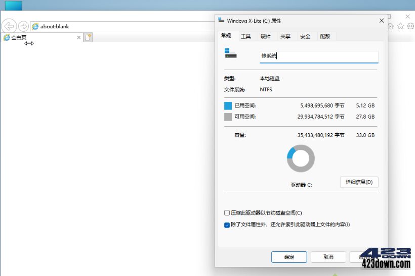The image size is (415, 276).
Task: Select the 空白页 tab in Internet Explorer
Action: 42,37
